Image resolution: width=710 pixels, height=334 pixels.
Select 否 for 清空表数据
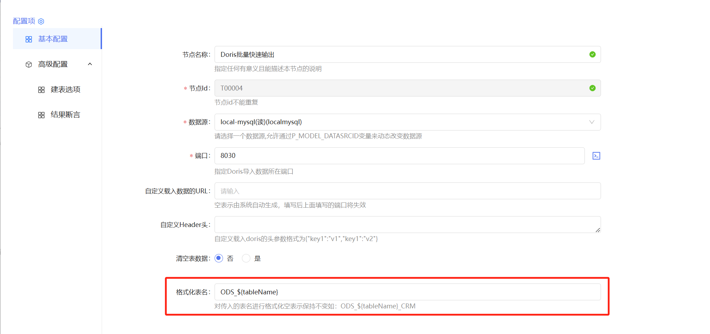coord(219,258)
